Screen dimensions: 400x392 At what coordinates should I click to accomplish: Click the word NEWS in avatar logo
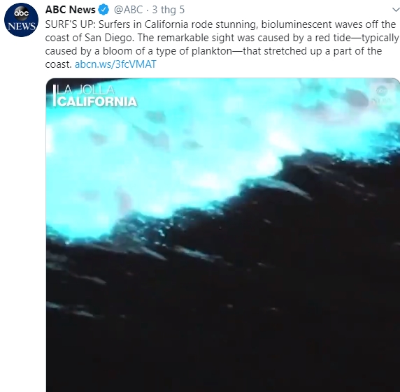pyautogui.click(x=22, y=27)
